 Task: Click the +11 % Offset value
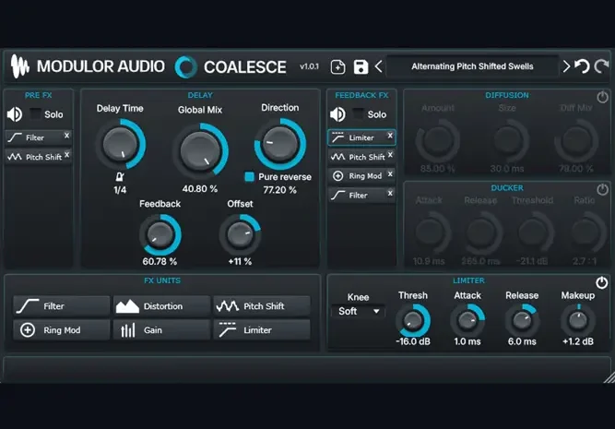[240, 261]
